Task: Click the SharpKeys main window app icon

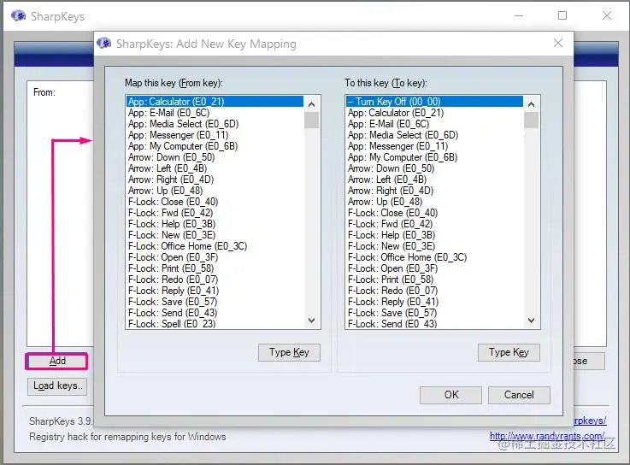Action: [19, 16]
